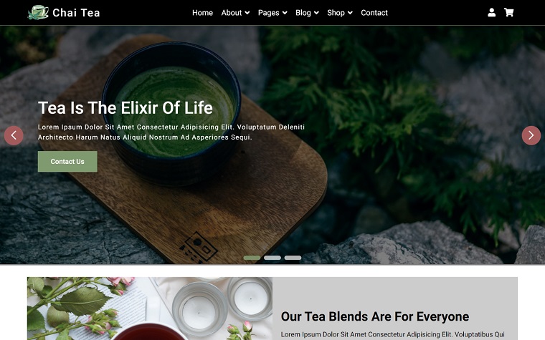The height and width of the screenshot is (340, 545).
Task: Click the green Contact Us button
Action: pos(67,161)
